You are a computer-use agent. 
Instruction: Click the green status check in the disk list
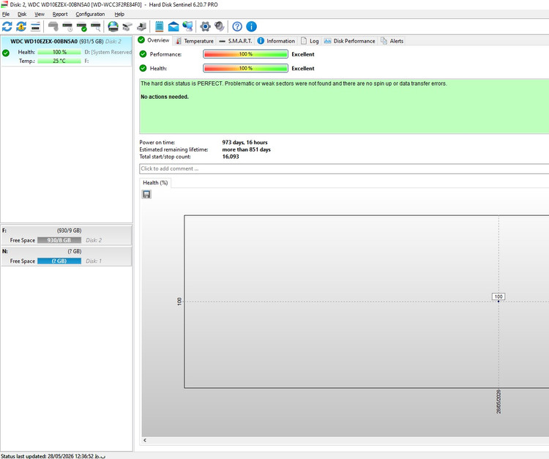[x=6, y=53]
